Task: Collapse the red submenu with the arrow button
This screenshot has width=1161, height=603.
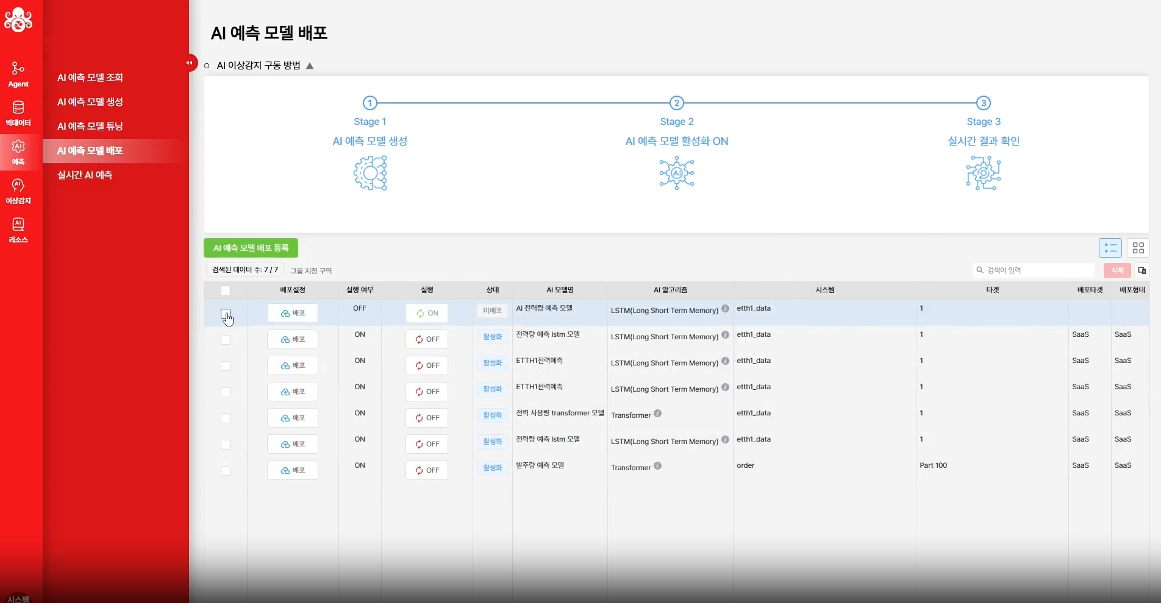Action: (190, 62)
